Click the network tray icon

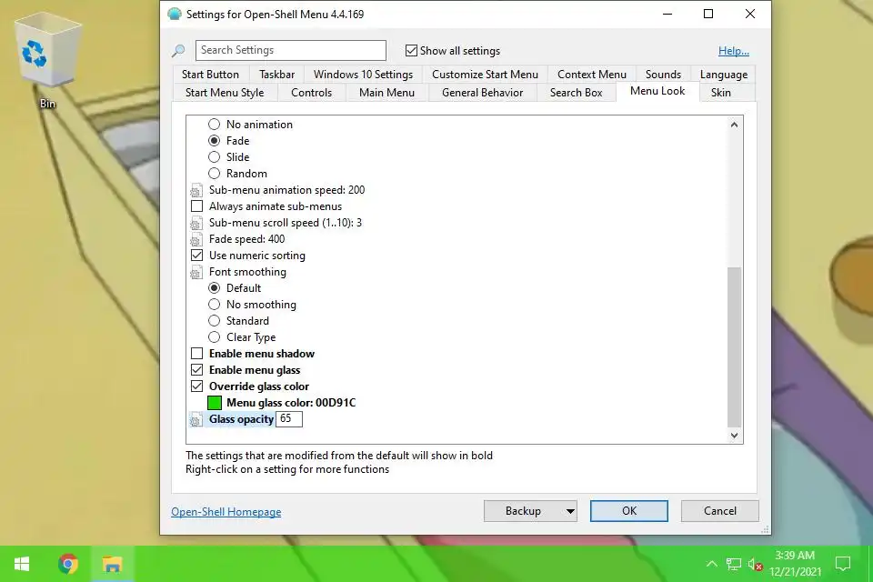(x=734, y=564)
